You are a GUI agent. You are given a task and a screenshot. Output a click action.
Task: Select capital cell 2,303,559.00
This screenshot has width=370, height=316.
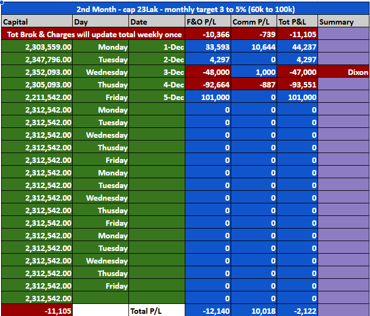37,46
